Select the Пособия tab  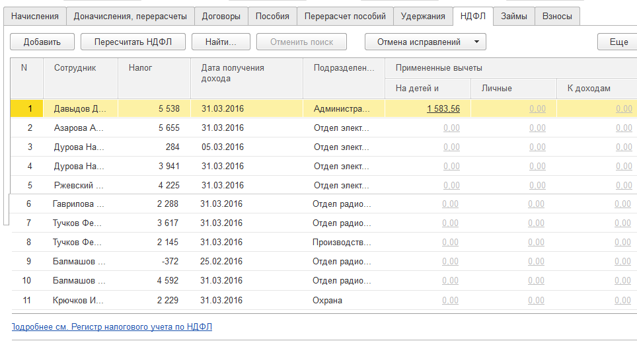coord(272,17)
